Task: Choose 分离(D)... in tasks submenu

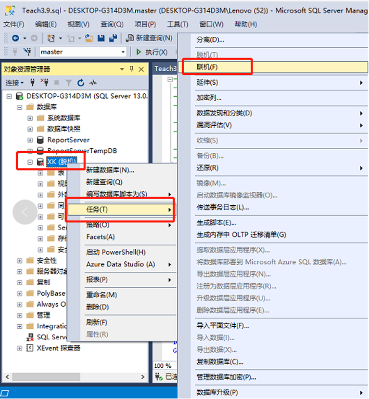Action: pos(210,40)
